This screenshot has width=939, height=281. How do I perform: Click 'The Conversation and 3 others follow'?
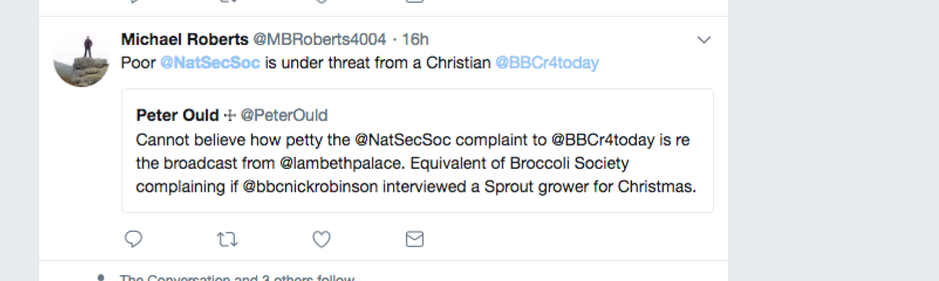(x=237, y=278)
